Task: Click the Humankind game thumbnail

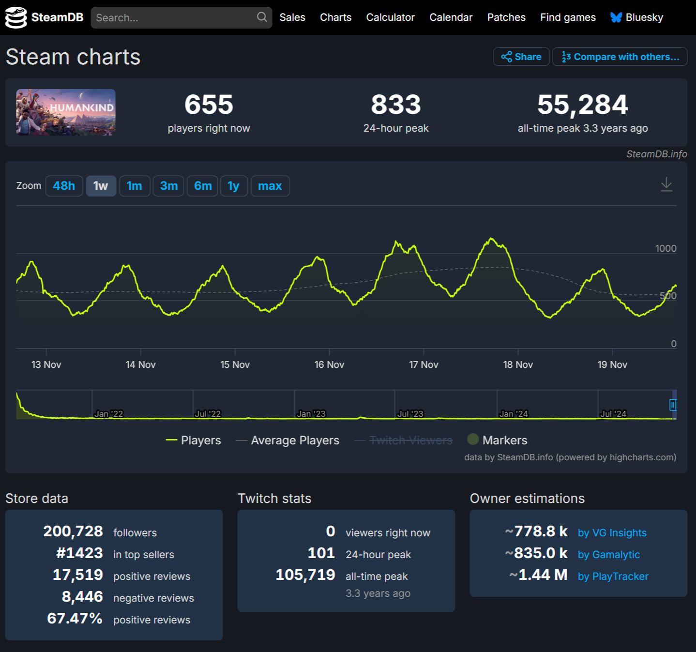Action: click(x=66, y=112)
